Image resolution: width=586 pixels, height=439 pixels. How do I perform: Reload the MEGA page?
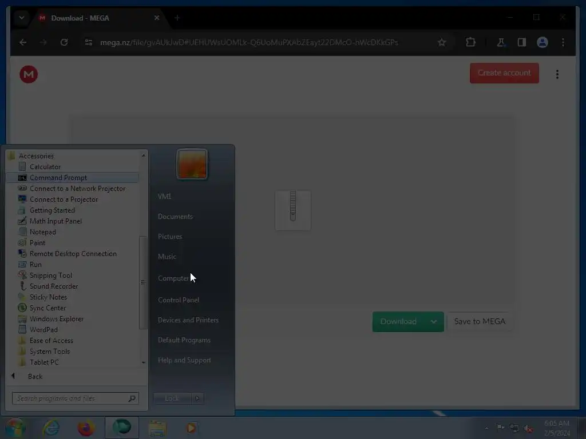pyautogui.click(x=64, y=42)
